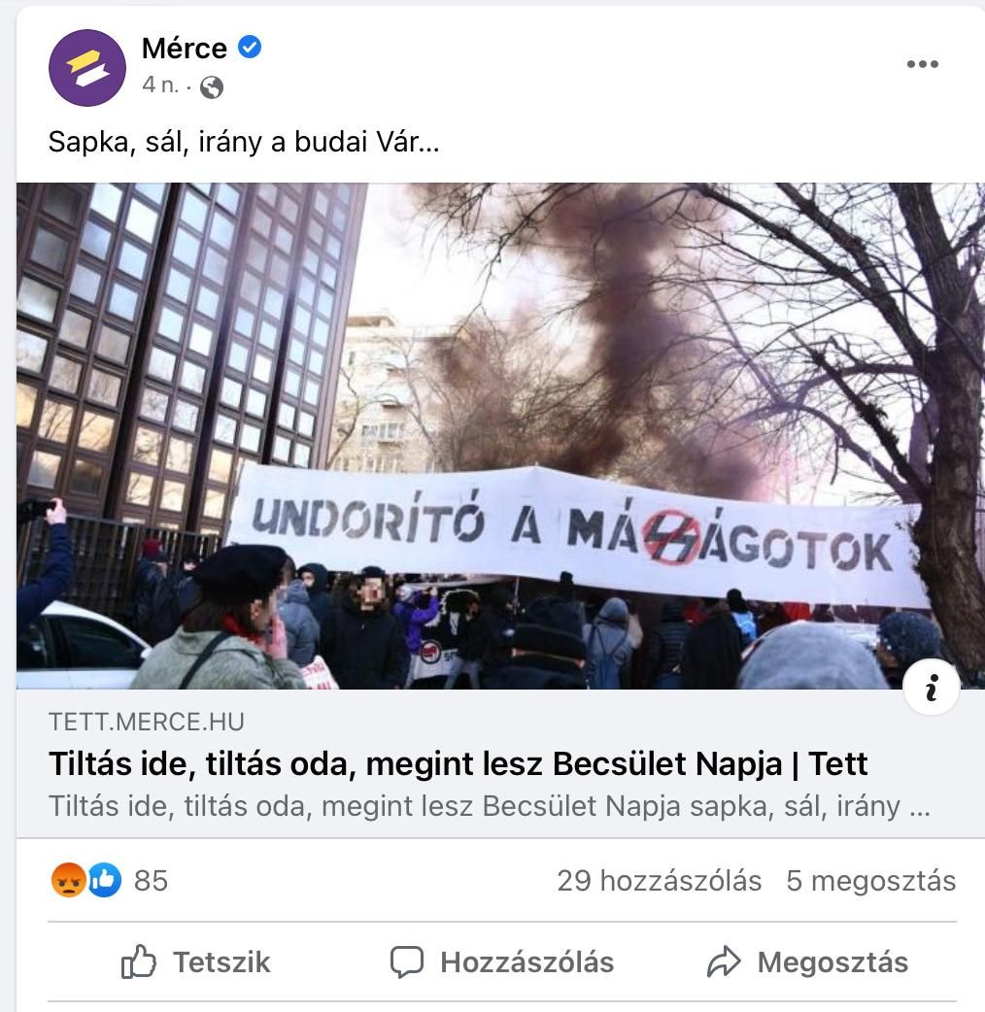This screenshot has width=985, height=1012.
Task: Click the blue thumbs-up reaction icon
Action: pos(105,880)
